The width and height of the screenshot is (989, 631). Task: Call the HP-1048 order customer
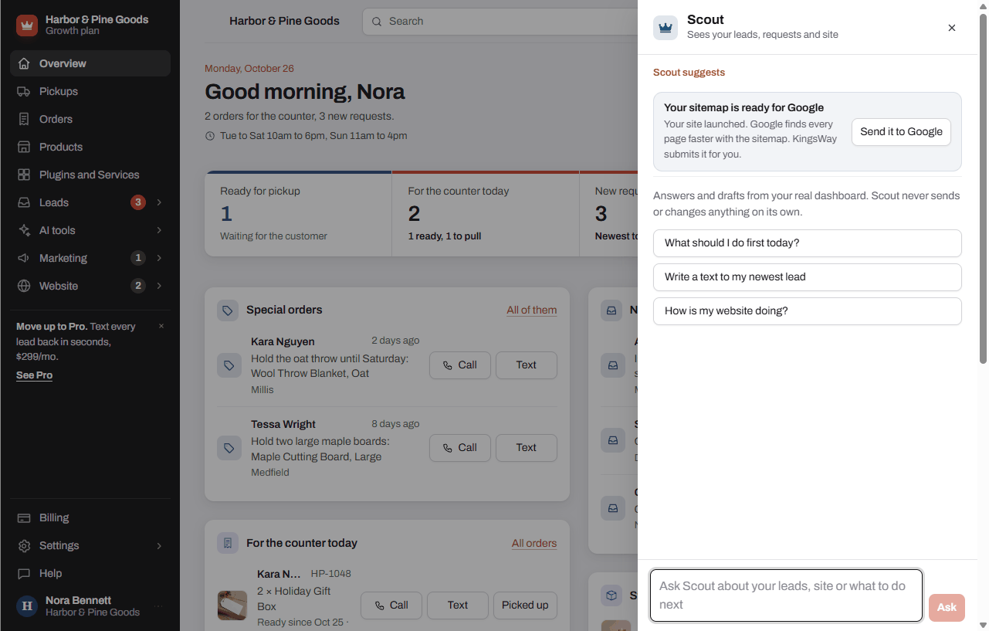(x=391, y=606)
